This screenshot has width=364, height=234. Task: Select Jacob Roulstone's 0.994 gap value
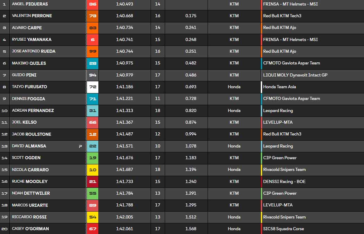(x=191, y=134)
